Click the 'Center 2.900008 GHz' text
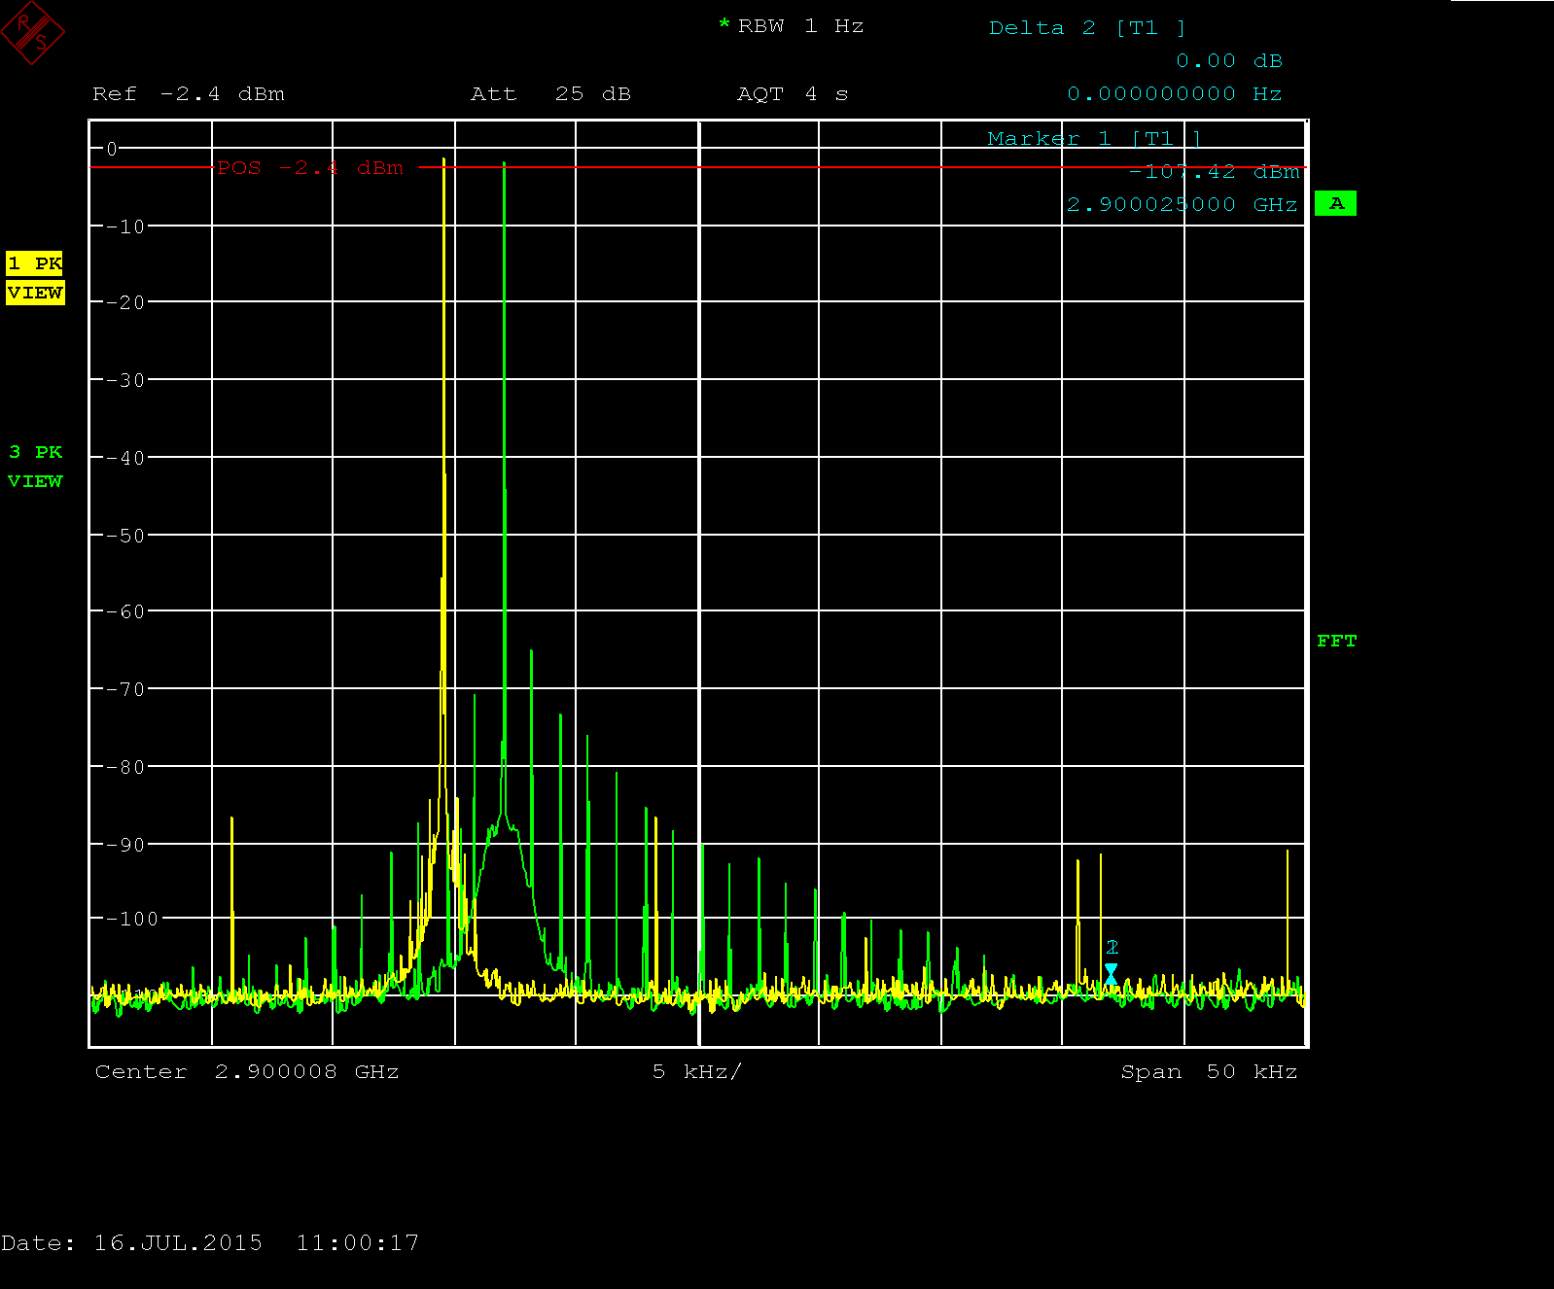Viewport: 1554px width, 1289px height. click(x=247, y=1072)
